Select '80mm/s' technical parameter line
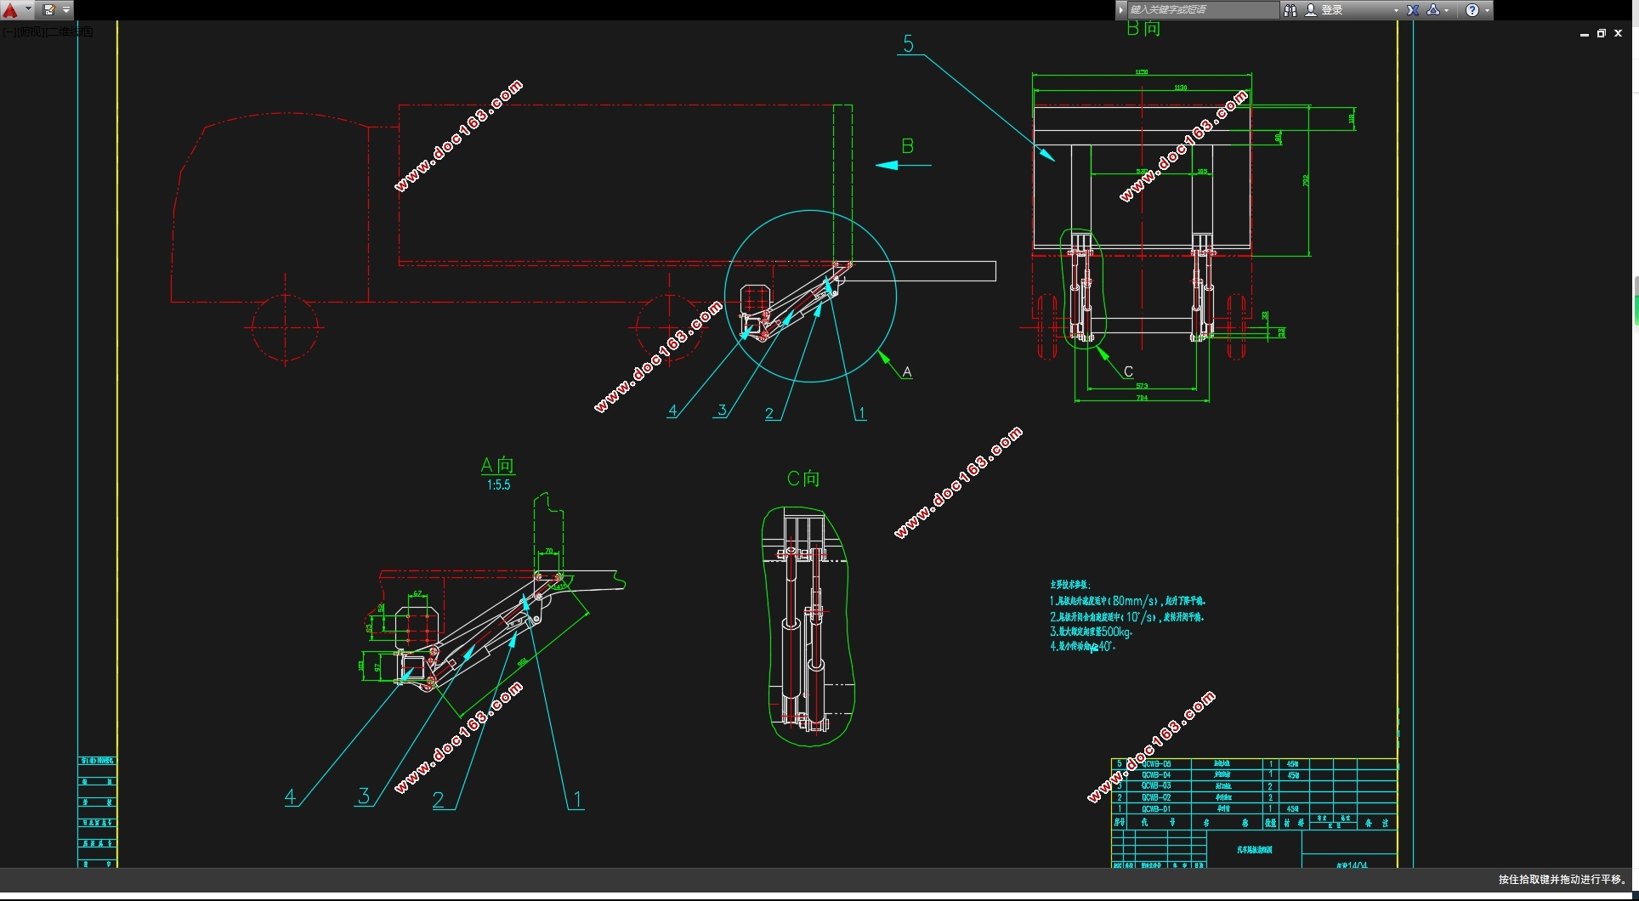 pos(1128,601)
